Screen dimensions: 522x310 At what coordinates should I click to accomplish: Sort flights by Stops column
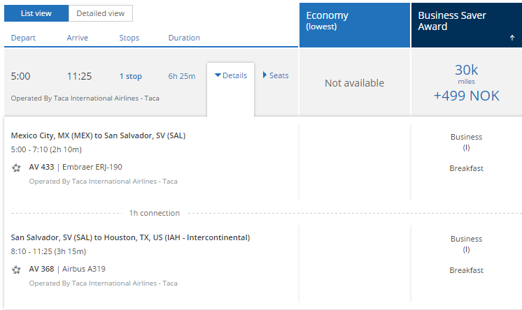pos(129,38)
